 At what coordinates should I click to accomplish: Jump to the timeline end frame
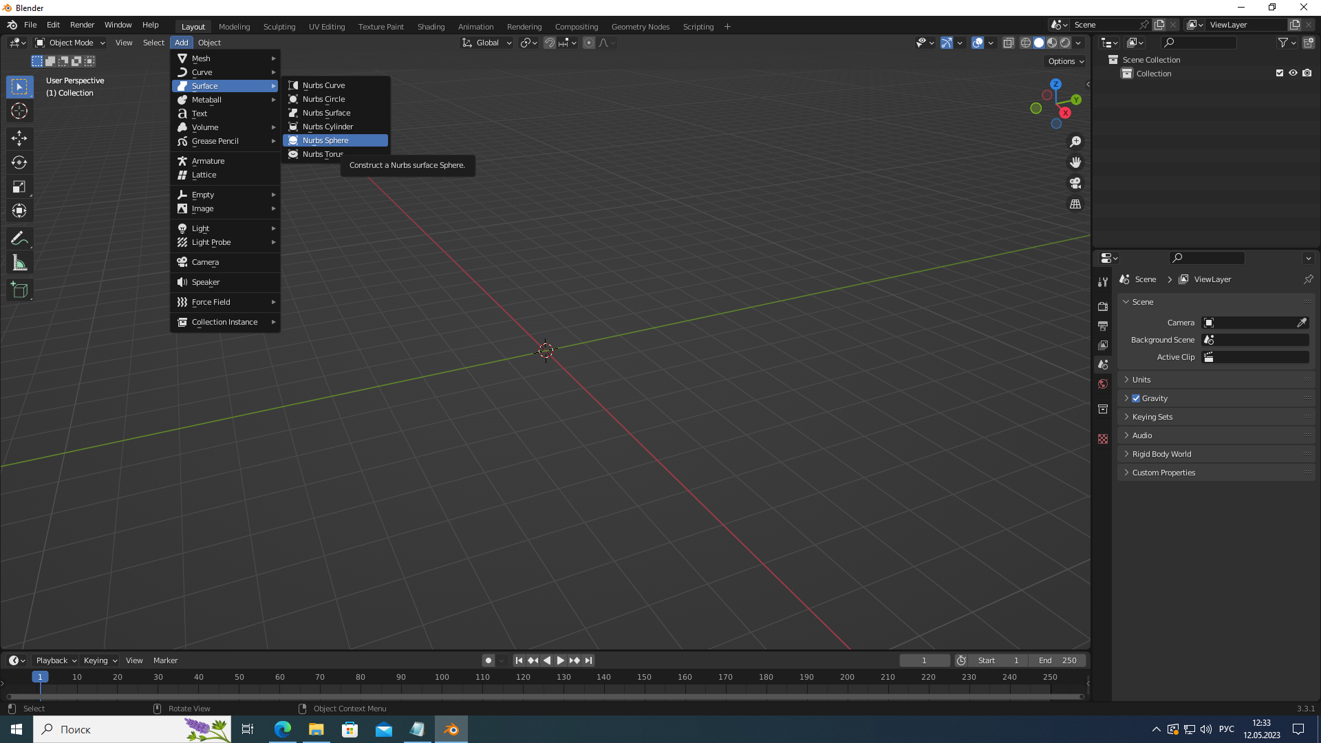point(588,660)
